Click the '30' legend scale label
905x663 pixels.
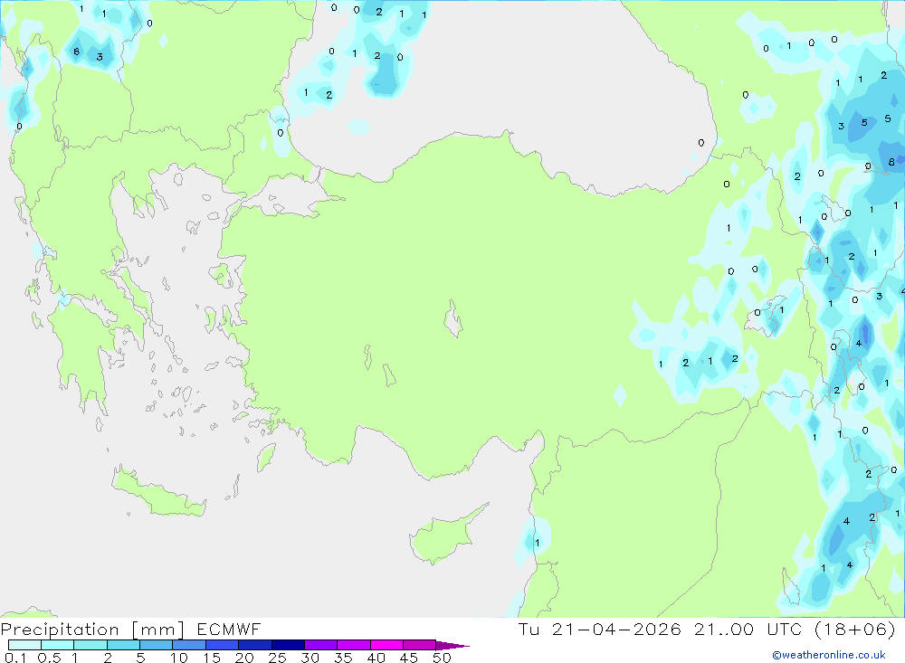point(310,658)
